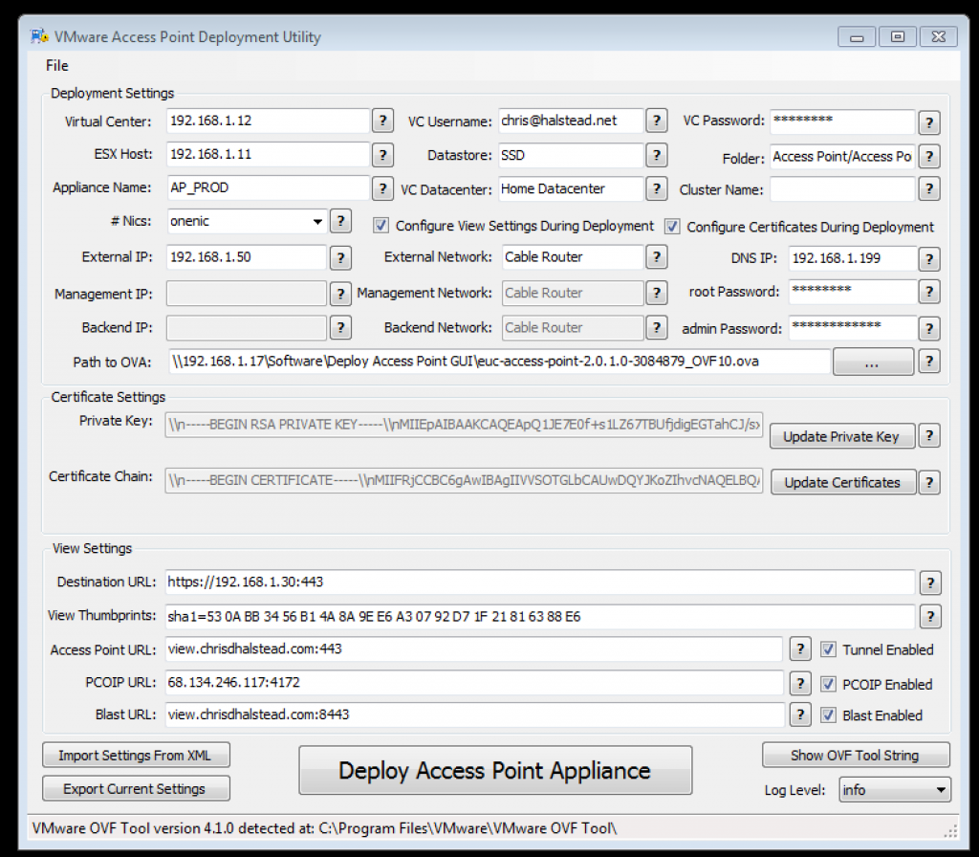Click the Destination URL input field
This screenshot has width=979, height=857.
click(x=540, y=582)
